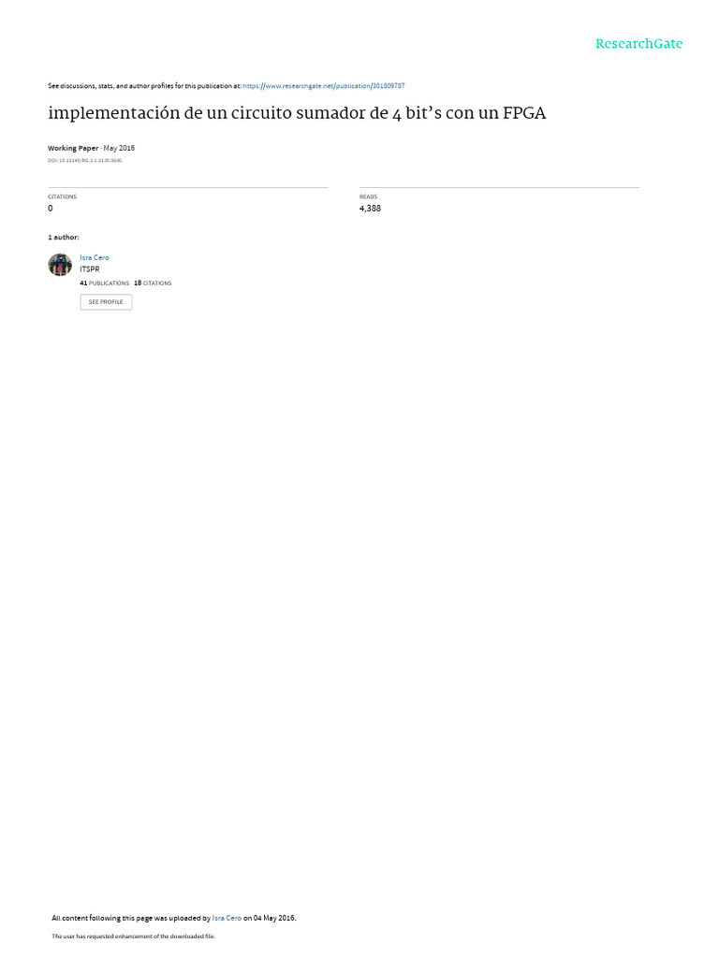Click the author profile avatar photo
This screenshot has width=719, height=958.
pyautogui.click(x=60, y=265)
